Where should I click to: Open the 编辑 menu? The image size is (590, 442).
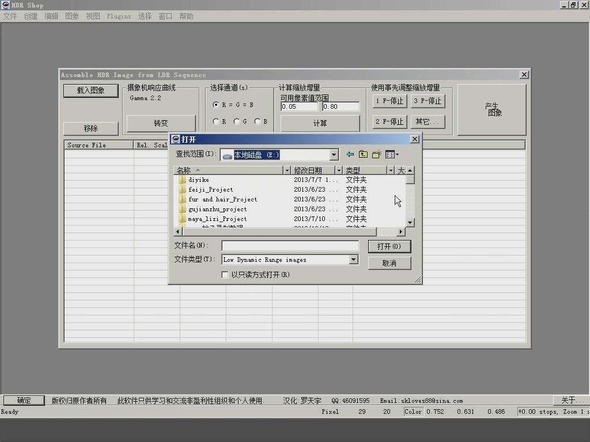51,16
